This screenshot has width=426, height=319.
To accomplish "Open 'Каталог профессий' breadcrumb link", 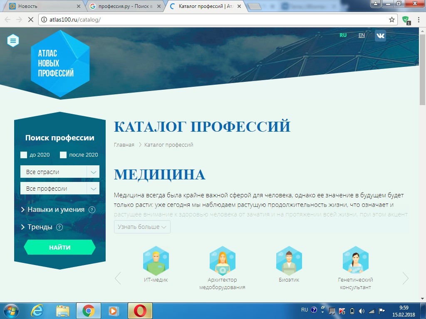I will point(169,145).
